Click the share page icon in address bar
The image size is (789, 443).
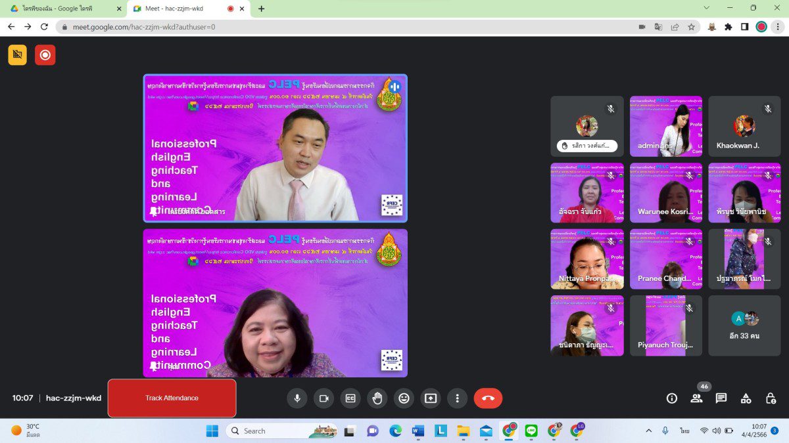(675, 27)
